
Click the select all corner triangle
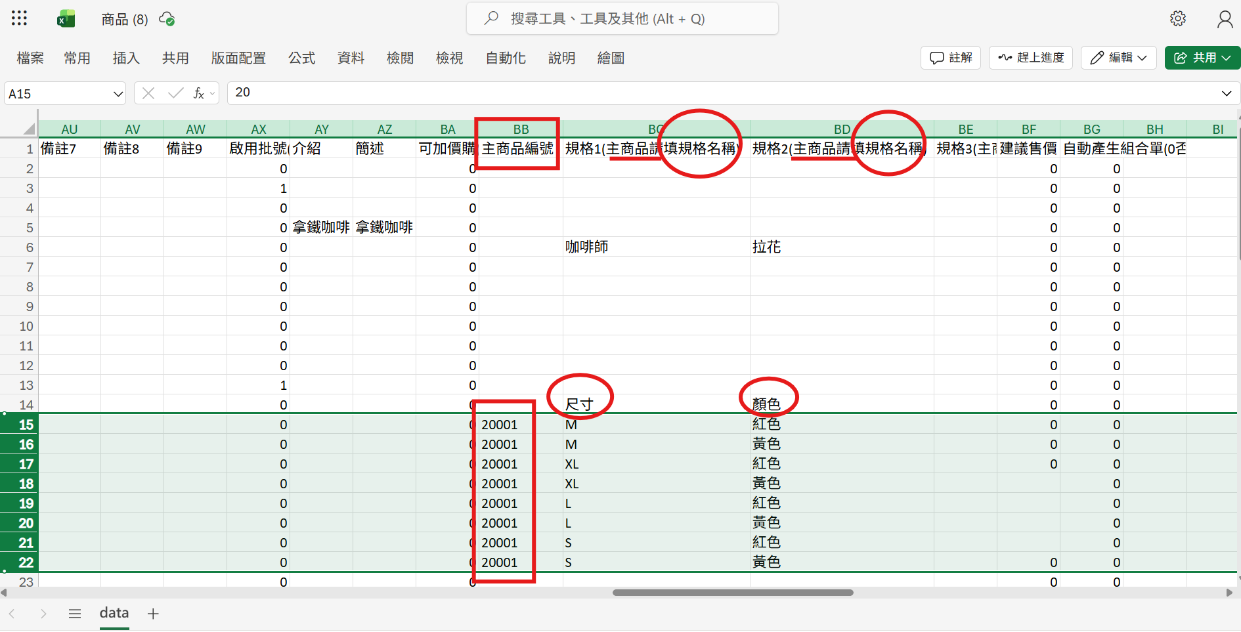28,129
